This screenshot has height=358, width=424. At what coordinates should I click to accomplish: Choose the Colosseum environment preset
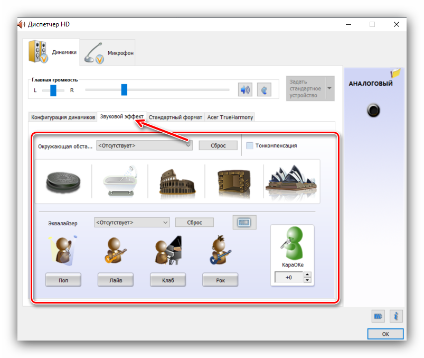[x=177, y=182]
